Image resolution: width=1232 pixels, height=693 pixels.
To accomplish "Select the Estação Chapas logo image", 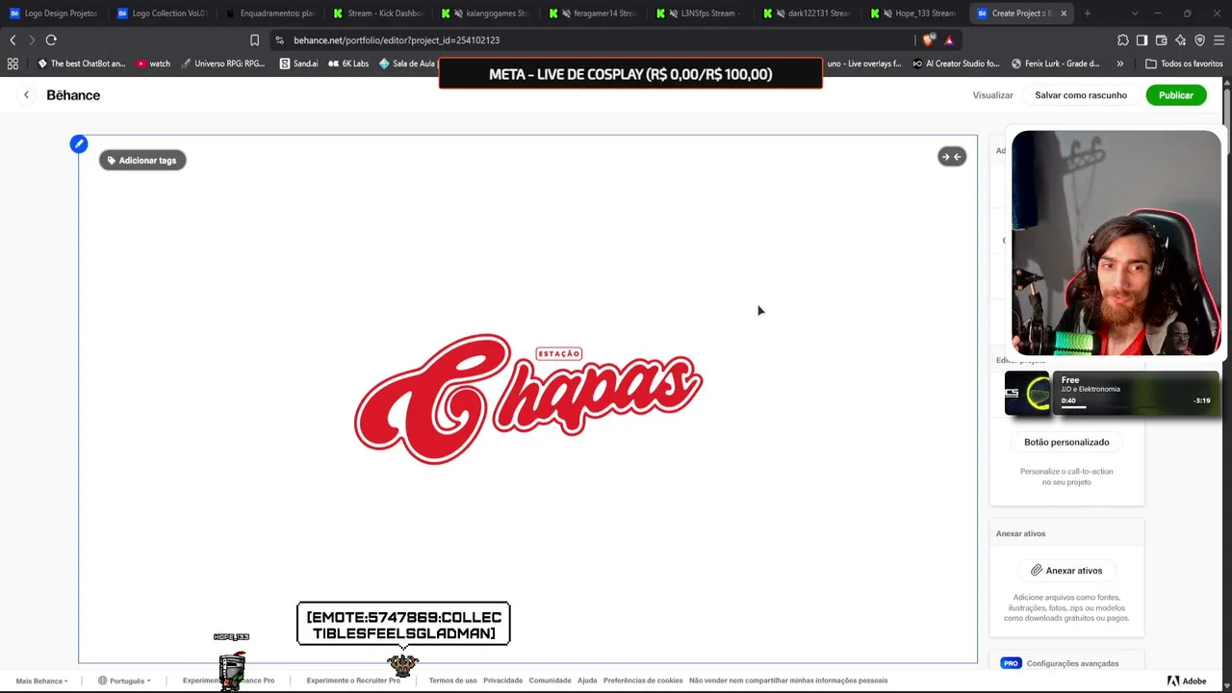I will 528,399.
